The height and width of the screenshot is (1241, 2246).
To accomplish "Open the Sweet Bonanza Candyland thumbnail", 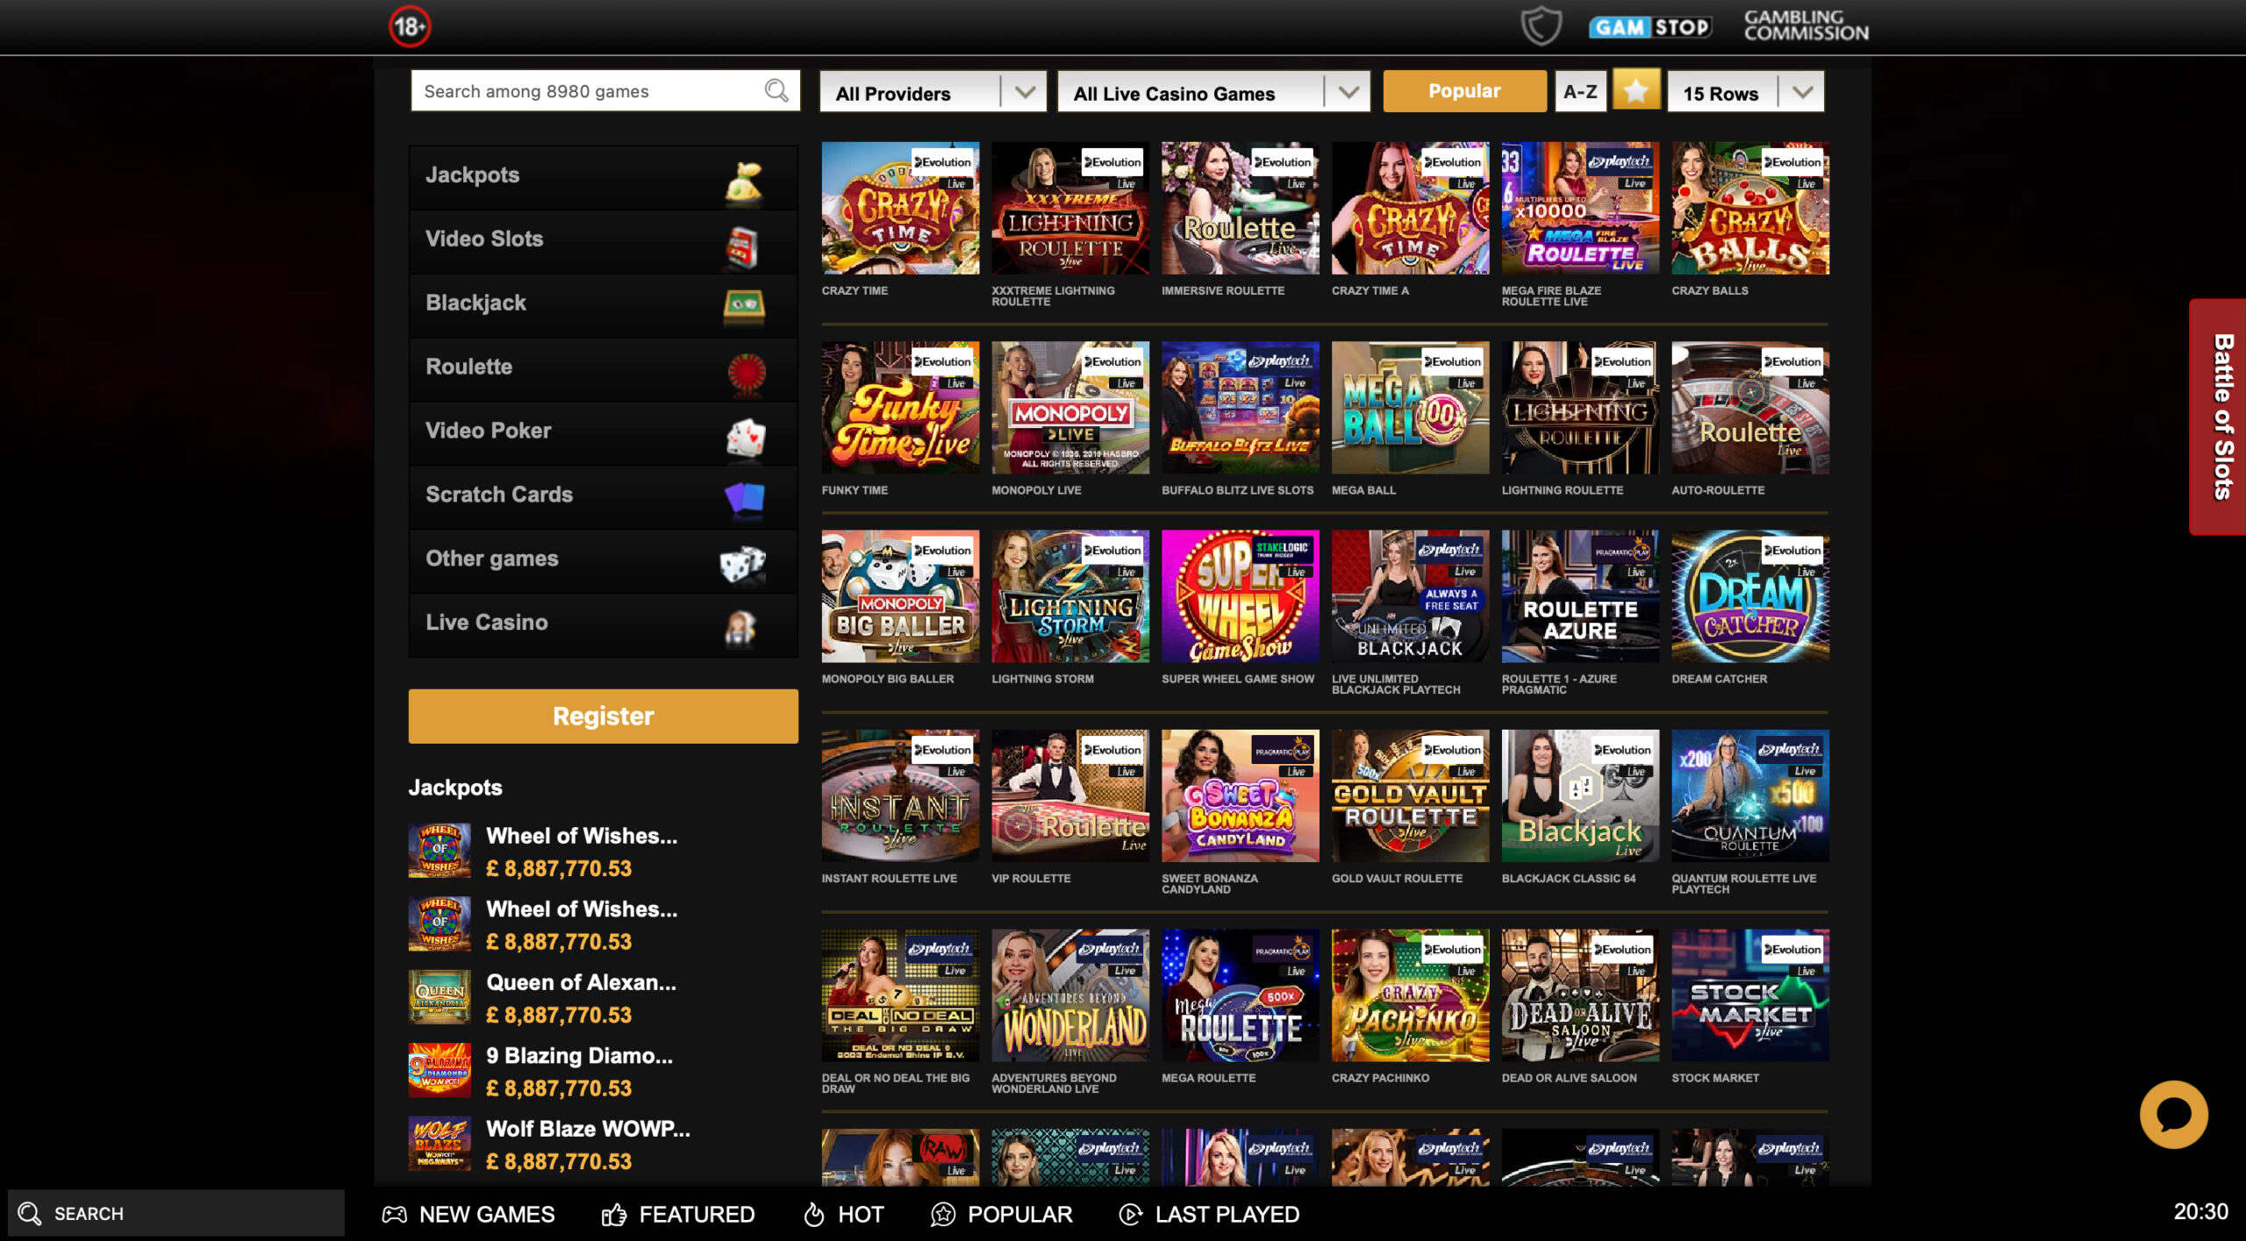I will click(1241, 795).
